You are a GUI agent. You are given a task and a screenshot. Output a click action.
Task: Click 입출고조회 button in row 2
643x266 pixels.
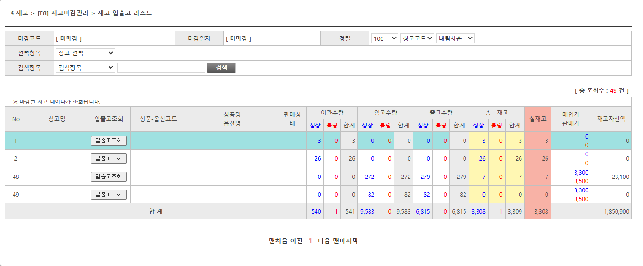click(109, 158)
